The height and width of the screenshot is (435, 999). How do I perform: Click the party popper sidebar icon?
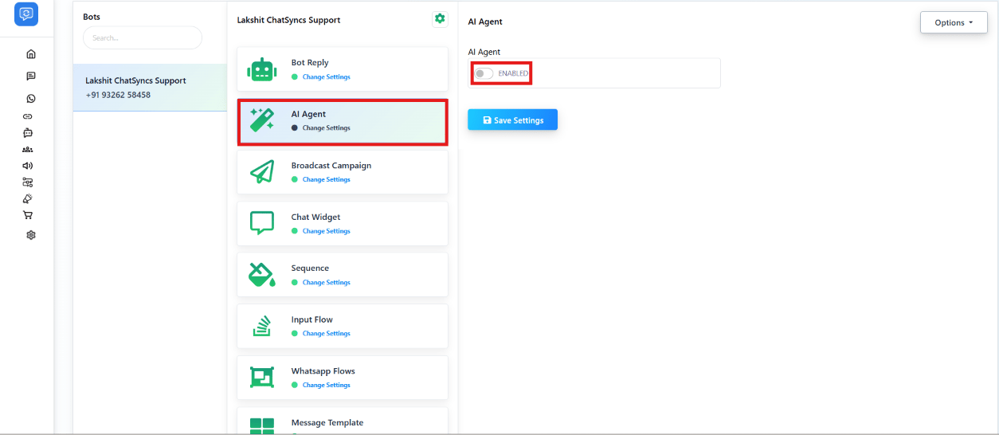point(28,198)
